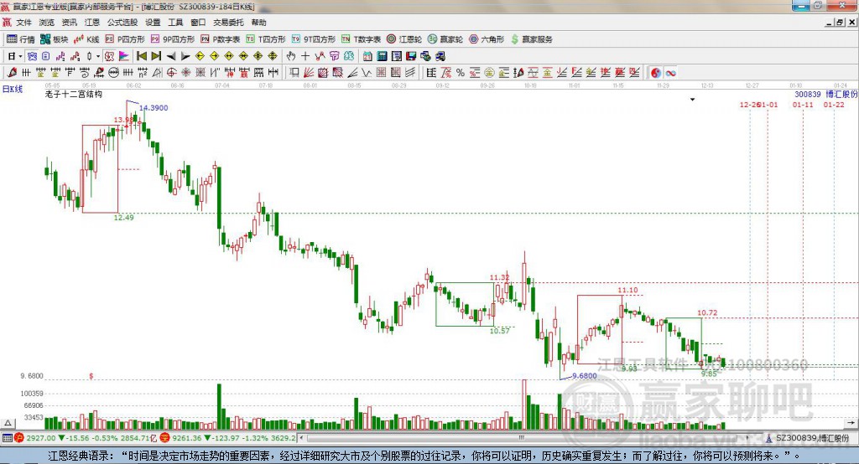The width and height of the screenshot is (859, 464).
Task: Click the 沪 Shanghai index status icon
Action: 19,438
